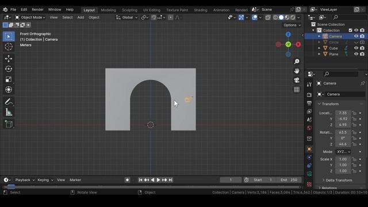Screen dimensions: 368x207
Task: Open rotation Mode XYZ dropdown
Action: pyautogui.click(x=343, y=152)
